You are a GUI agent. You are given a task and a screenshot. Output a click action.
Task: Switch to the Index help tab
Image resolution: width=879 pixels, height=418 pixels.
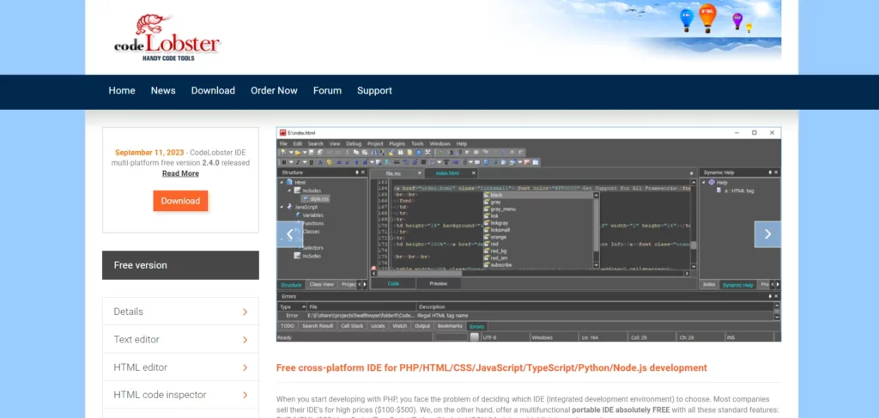coord(709,285)
